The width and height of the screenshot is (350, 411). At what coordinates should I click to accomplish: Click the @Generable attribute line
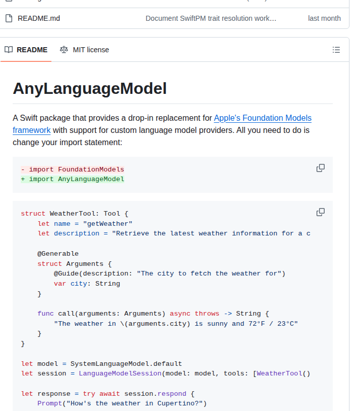click(x=58, y=254)
